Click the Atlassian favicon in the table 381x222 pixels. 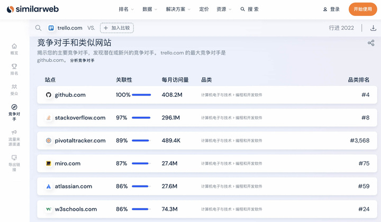click(49, 187)
